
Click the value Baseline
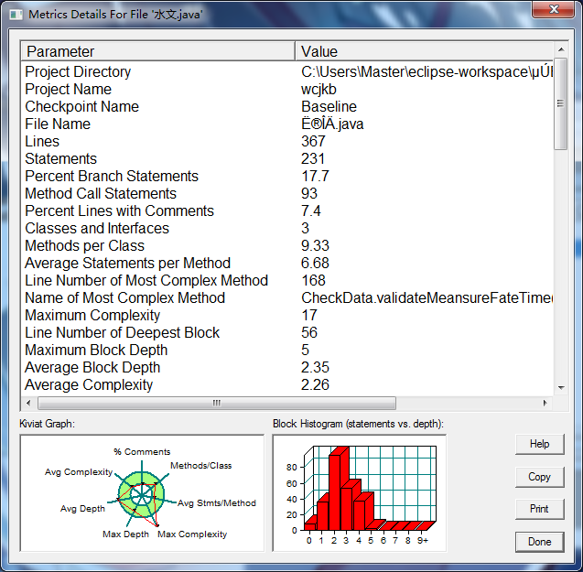click(x=329, y=107)
